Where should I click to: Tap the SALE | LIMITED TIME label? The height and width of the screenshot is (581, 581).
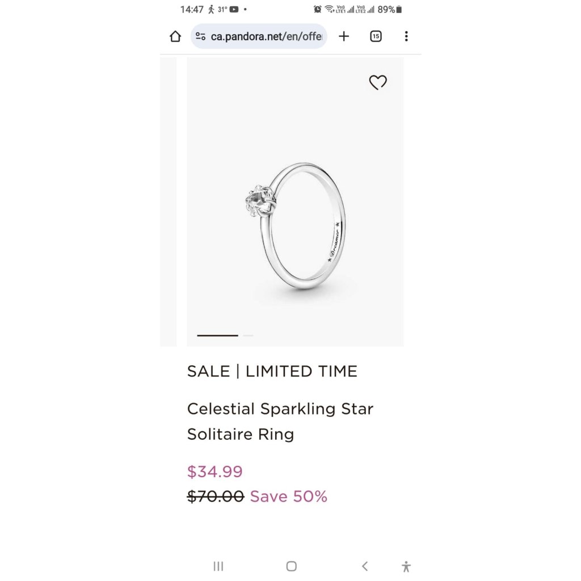pyautogui.click(x=272, y=371)
